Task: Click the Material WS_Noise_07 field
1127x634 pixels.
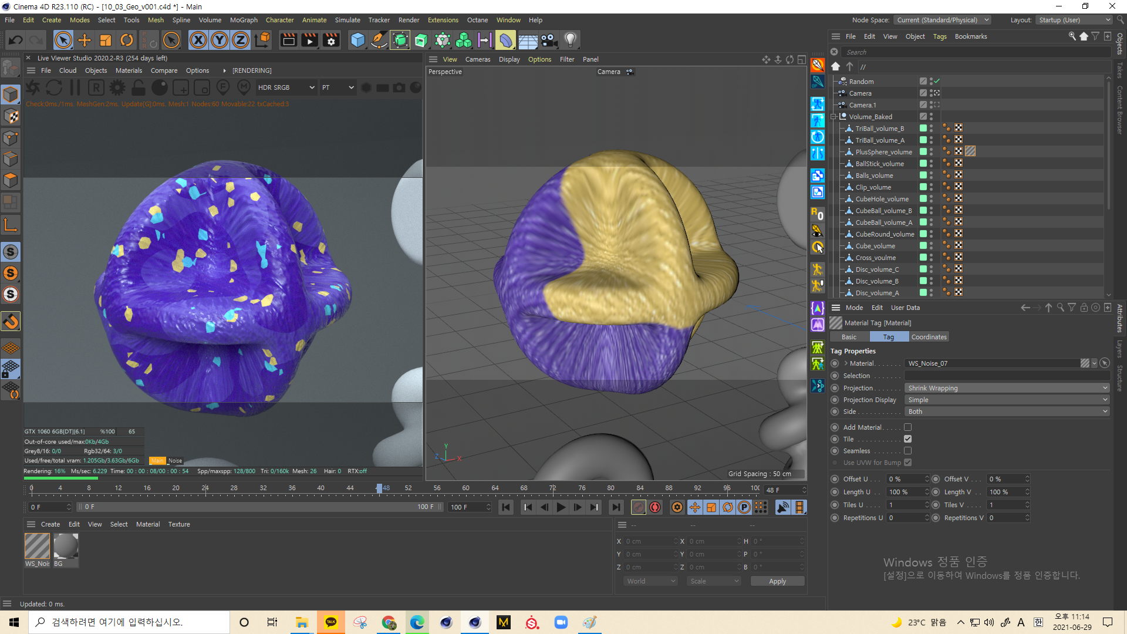Action: pos(992,363)
